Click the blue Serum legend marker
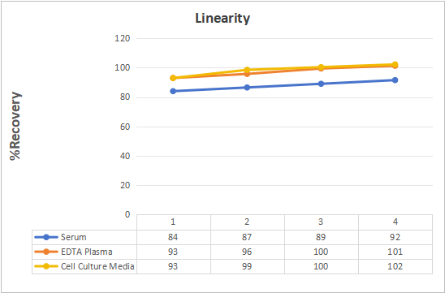Viewport: 445px width, 293px height. coord(46,237)
